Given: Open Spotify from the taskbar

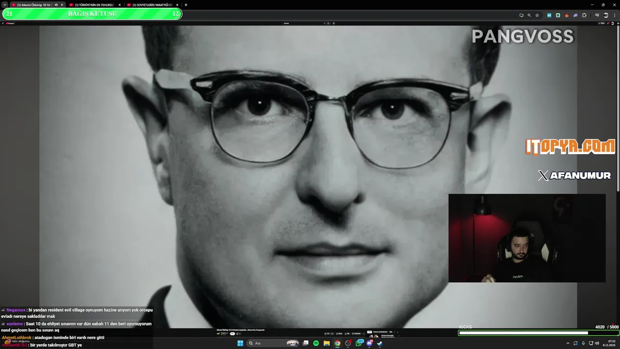Looking at the screenshot, I should tap(316, 343).
